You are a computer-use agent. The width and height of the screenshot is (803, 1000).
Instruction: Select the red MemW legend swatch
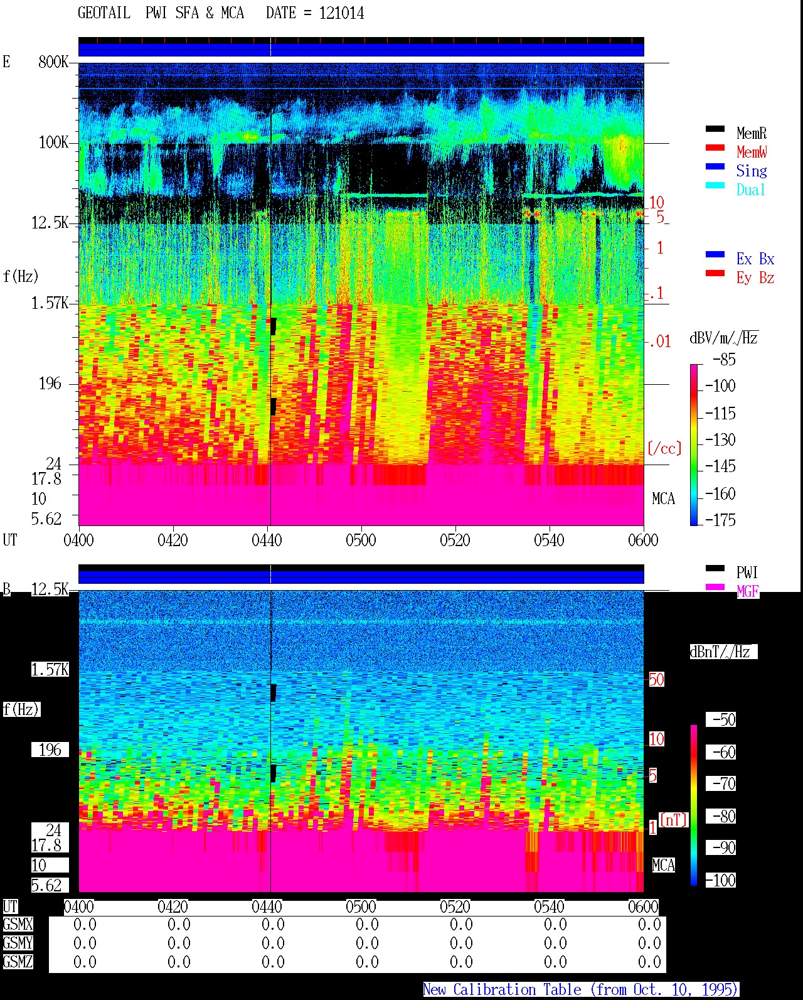715,148
